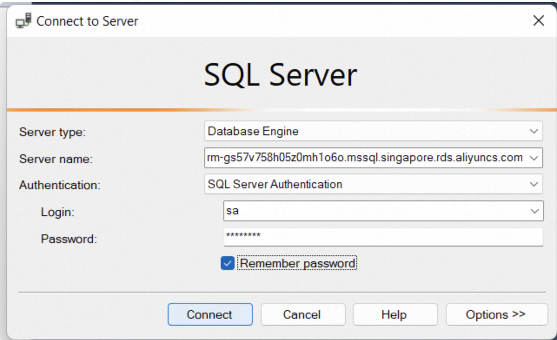Show more settings via Options >>
The height and width of the screenshot is (340, 557).
[497, 314]
